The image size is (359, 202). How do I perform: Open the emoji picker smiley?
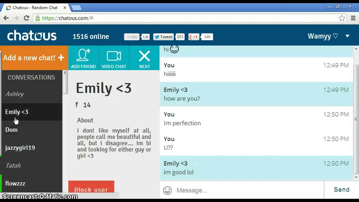pyautogui.click(x=167, y=190)
